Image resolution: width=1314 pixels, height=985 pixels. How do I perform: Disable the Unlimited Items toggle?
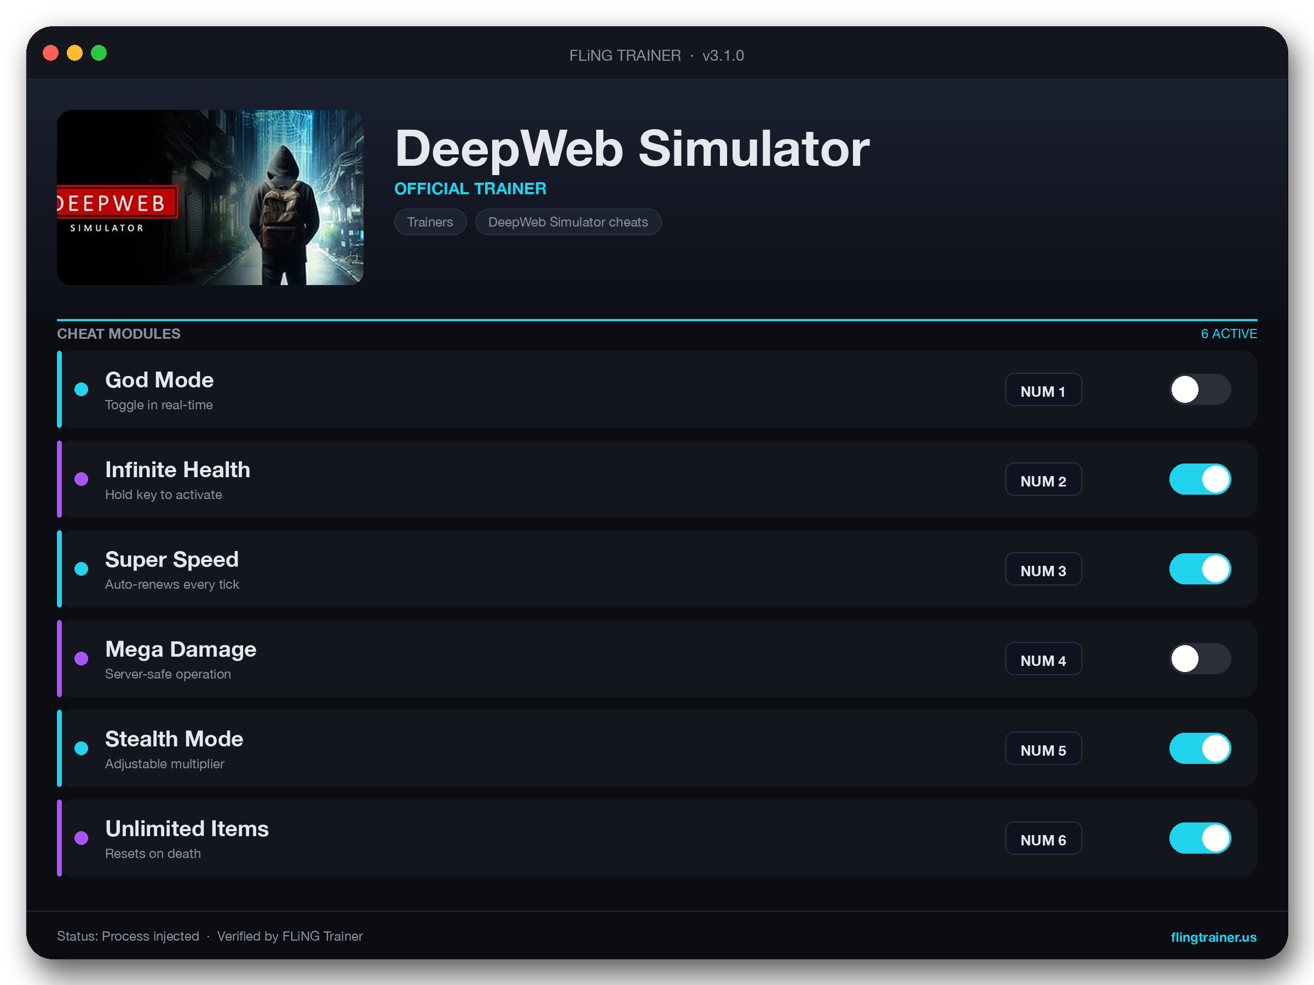(1200, 838)
